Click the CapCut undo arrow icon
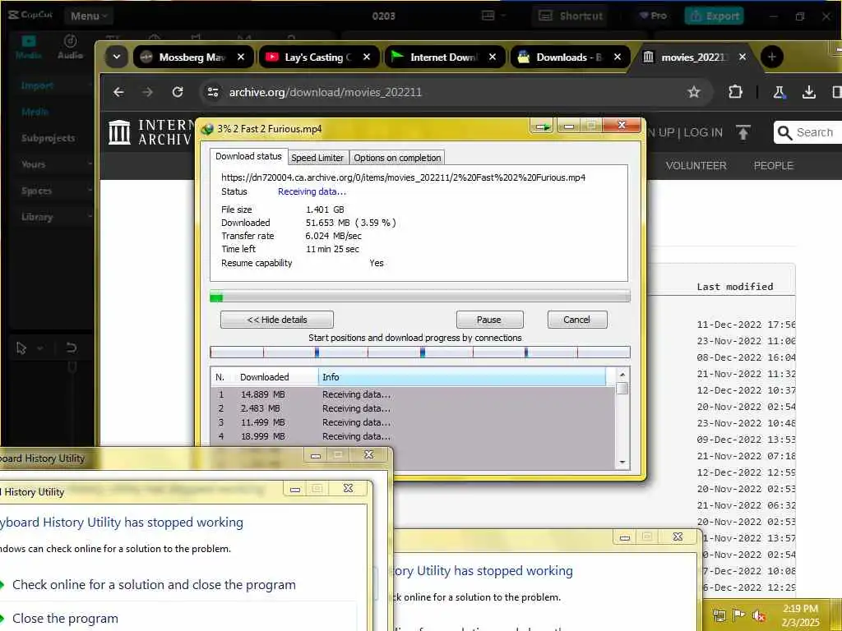Screen dimensions: 842x631 [x=71, y=348]
